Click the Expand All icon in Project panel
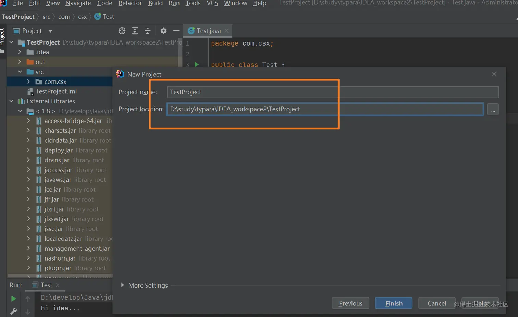The width and height of the screenshot is (518, 317). [x=135, y=31]
